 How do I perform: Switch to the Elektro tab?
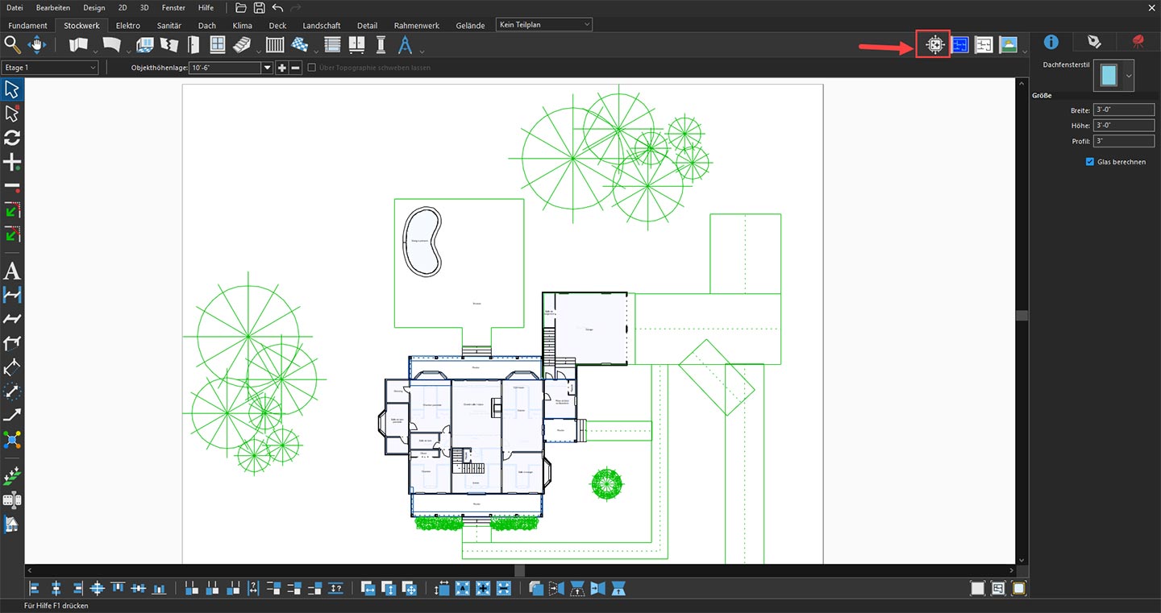[127, 25]
